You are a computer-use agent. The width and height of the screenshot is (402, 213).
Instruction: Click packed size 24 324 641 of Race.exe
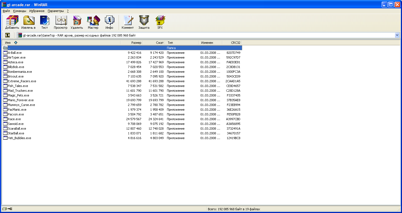click(156, 119)
